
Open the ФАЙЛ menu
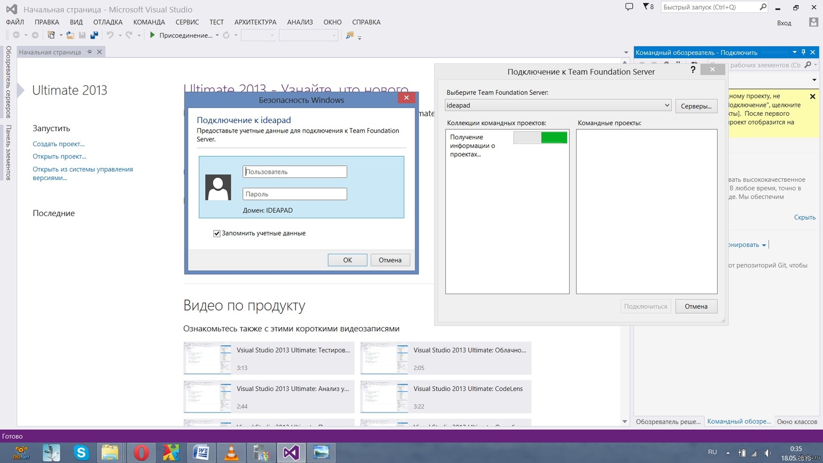[15, 22]
